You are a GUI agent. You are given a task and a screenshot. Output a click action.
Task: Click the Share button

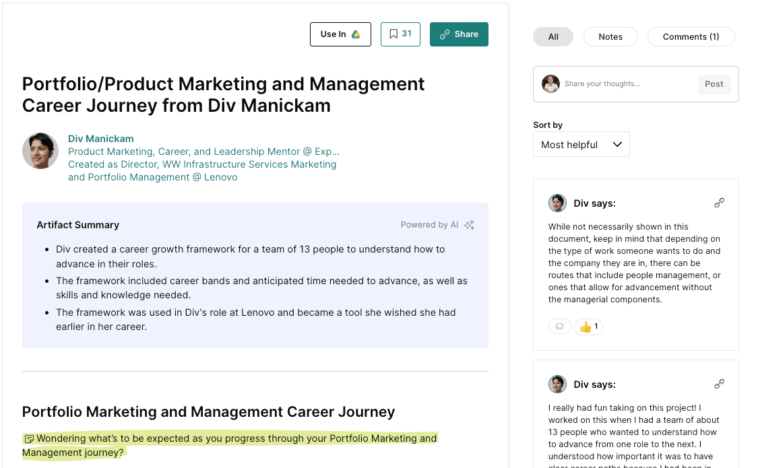(459, 34)
